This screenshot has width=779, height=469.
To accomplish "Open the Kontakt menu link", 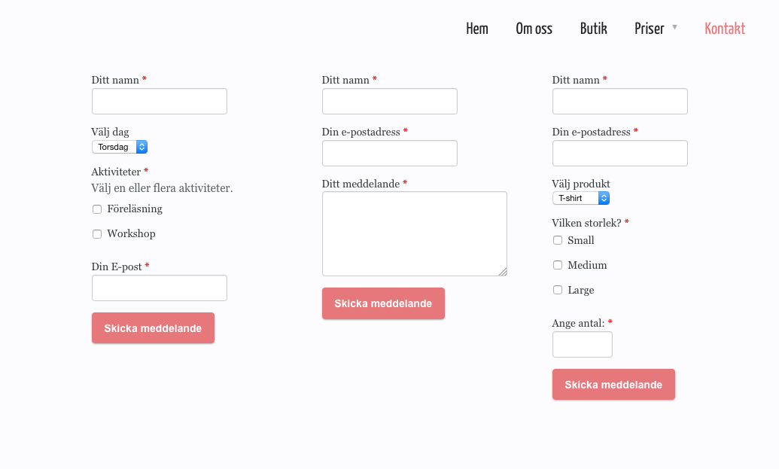I will click(725, 29).
